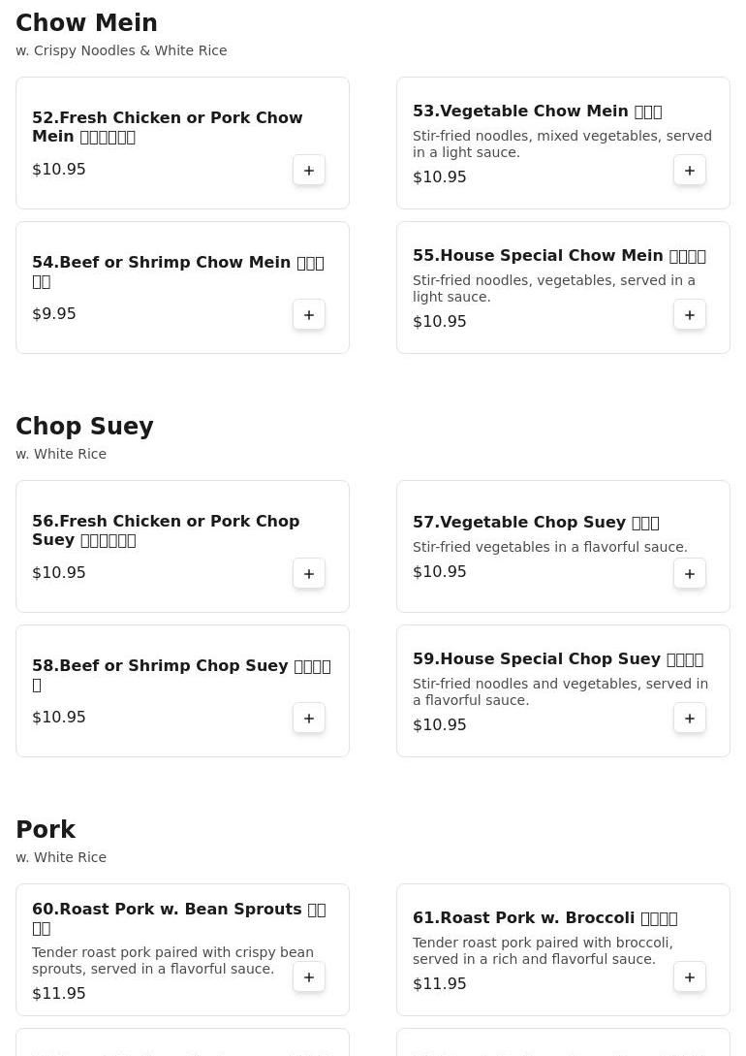
Task: Add Vegetable Chop Suey to order
Action: tap(690, 574)
